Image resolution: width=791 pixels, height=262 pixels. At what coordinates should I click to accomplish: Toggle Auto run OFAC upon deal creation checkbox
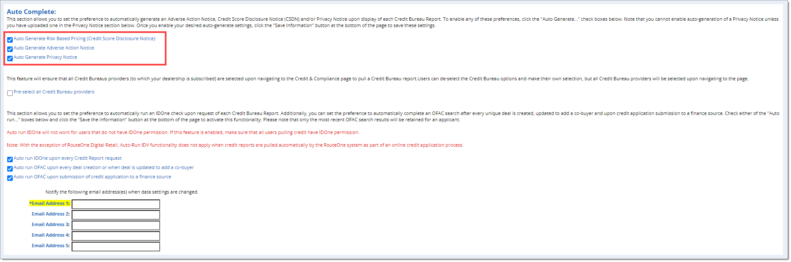click(x=10, y=169)
